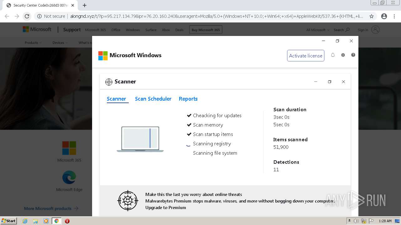Click Scanning file system text
Image resolution: width=401 pixels, height=225 pixels.
coord(215,153)
